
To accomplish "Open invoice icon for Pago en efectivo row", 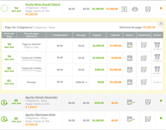I will [x=130, y=45].
